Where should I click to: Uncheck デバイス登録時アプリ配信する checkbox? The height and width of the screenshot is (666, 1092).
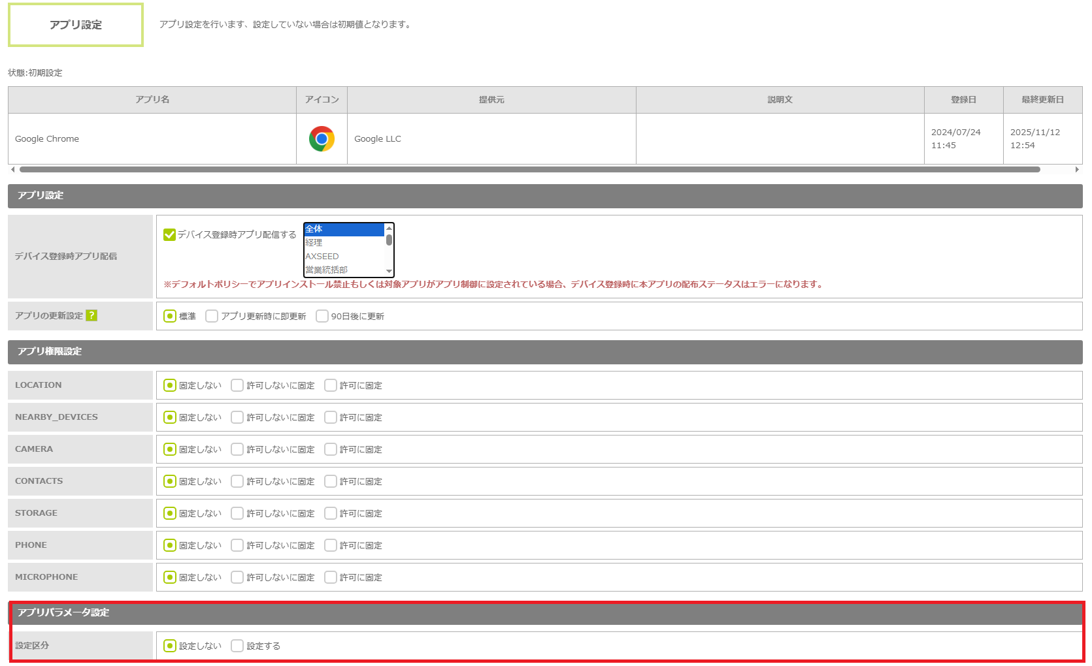click(170, 234)
